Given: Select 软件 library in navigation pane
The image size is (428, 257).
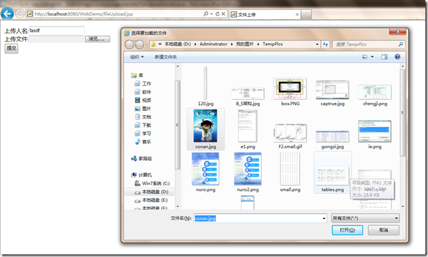Looking at the screenshot, I should [143, 92].
